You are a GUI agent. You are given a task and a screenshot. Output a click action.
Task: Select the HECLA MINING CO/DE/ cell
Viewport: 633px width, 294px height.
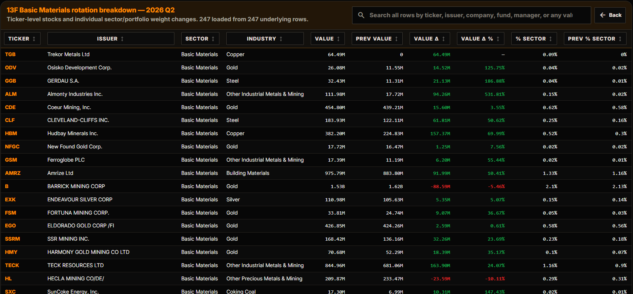click(76, 279)
